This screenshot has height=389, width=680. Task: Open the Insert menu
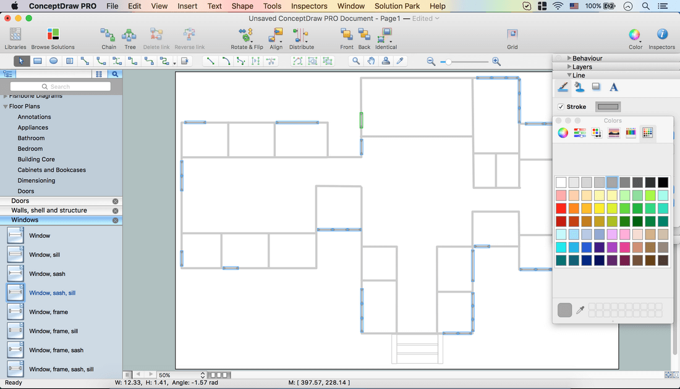pos(187,6)
